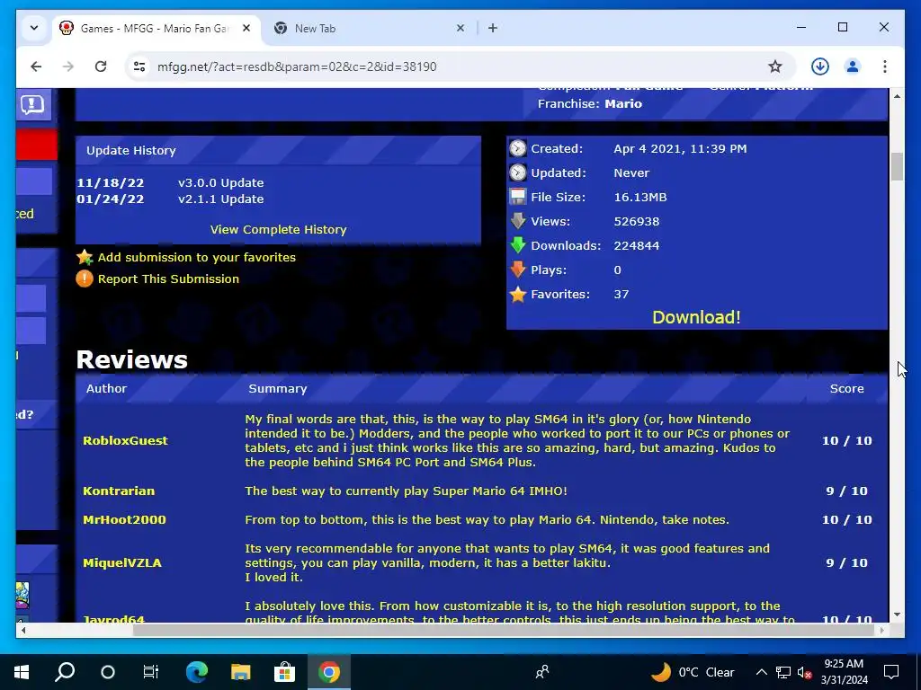Close the New Tab tab

[x=460, y=28]
